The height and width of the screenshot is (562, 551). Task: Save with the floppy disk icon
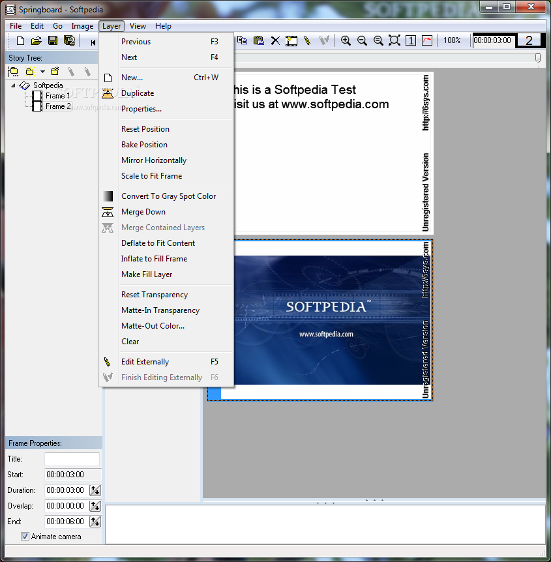[53, 40]
